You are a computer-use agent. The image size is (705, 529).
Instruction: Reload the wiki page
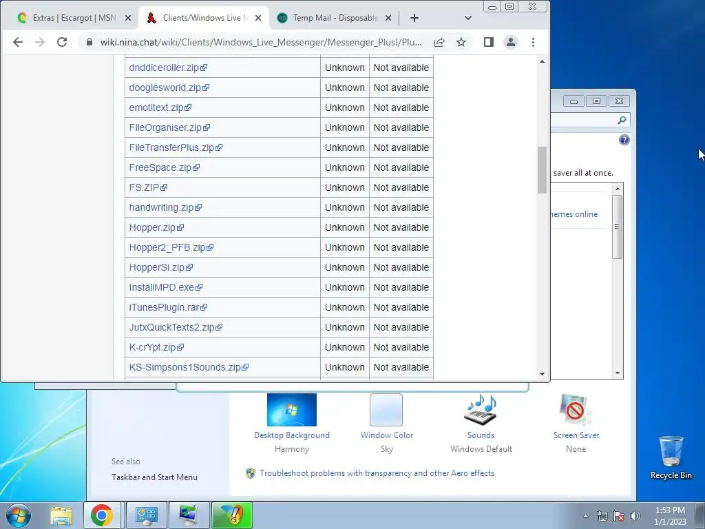coord(61,42)
